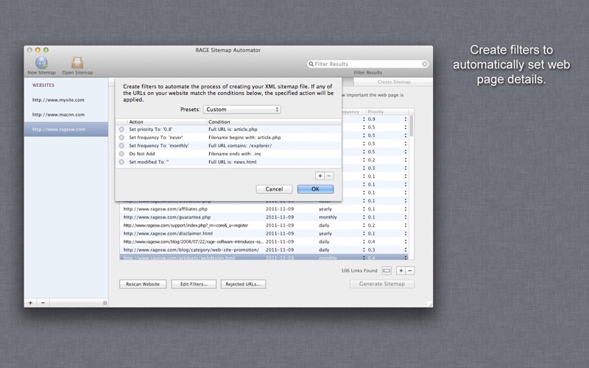Open frequency popup for support/index.php row
589x368 pixels.
click(x=364, y=225)
